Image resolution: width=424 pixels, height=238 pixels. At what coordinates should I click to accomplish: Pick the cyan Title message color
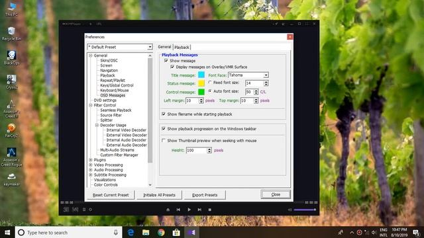(x=201, y=75)
